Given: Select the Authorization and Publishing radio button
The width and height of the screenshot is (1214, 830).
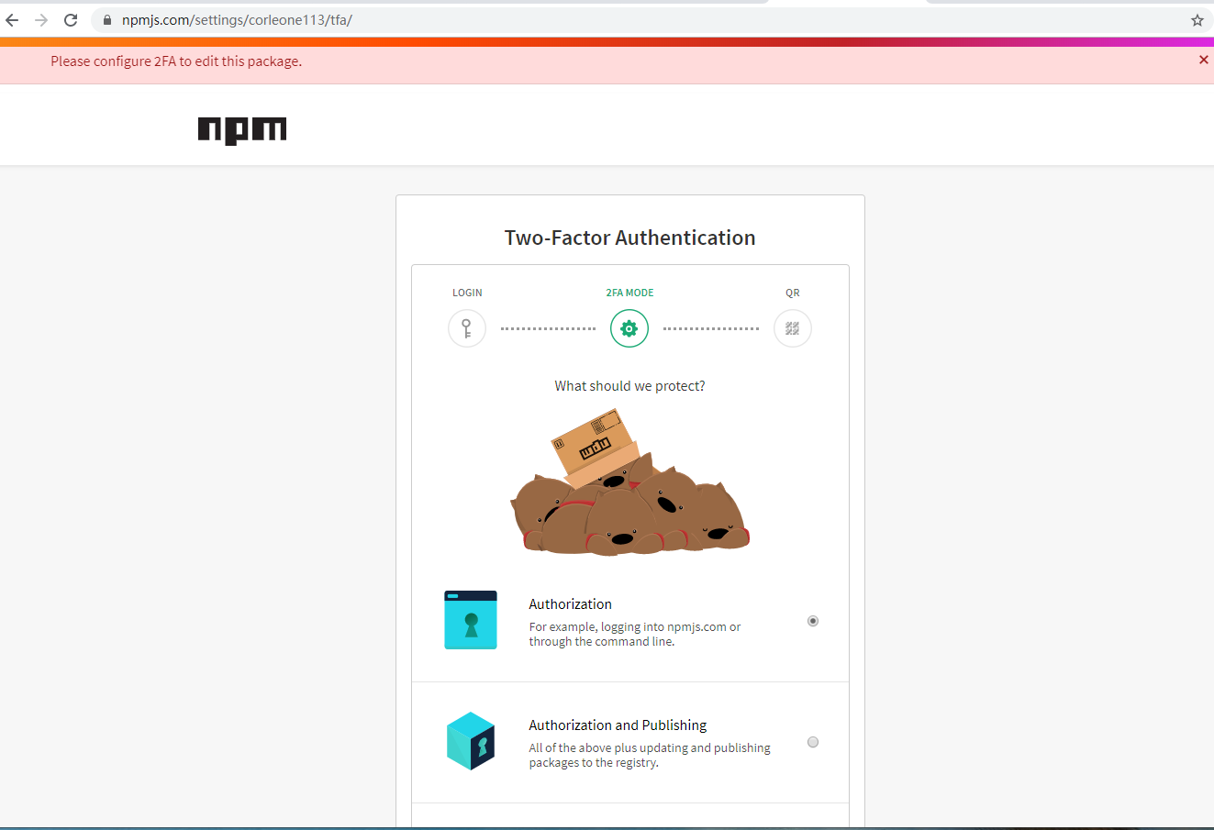Looking at the screenshot, I should pos(813,742).
